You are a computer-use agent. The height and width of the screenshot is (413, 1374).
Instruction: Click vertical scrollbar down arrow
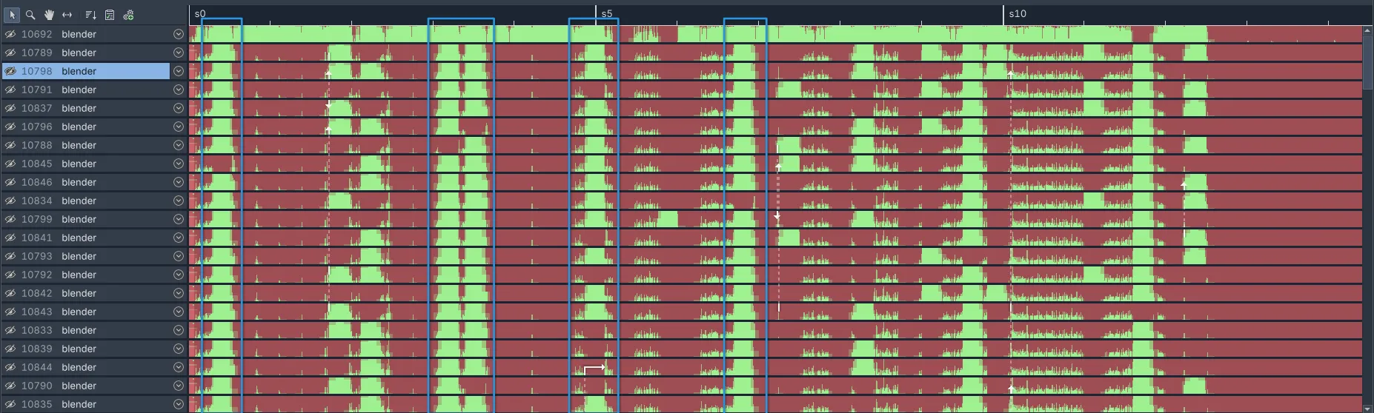[1367, 408]
